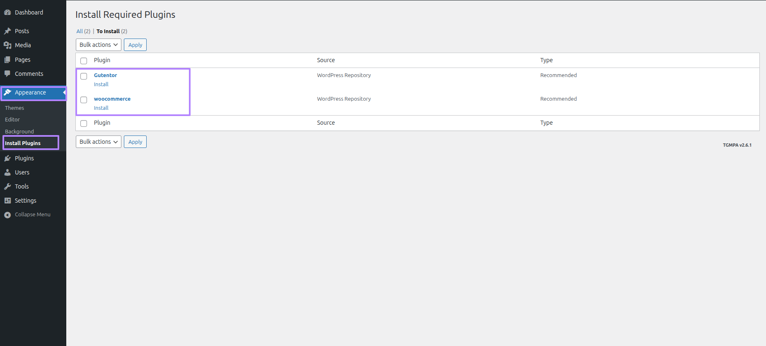The height and width of the screenshot is (346, 766).
Task: Click the Pages icon in sidebar
Action: [7, 60]
